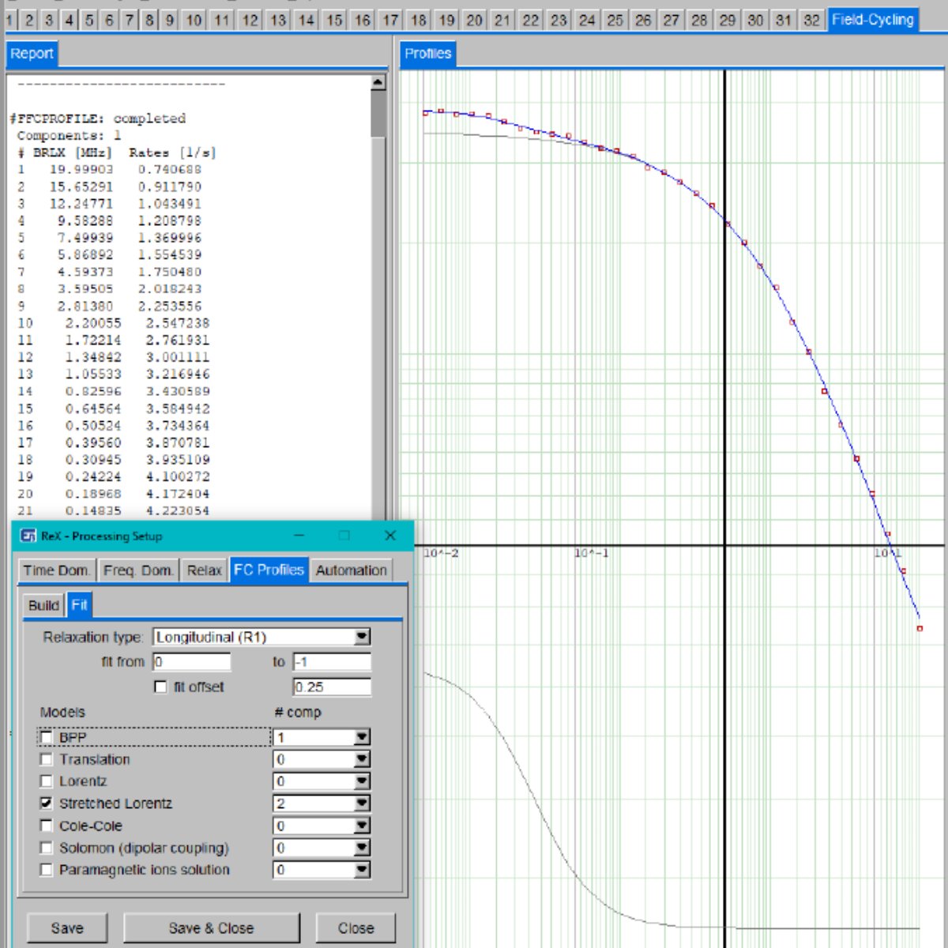The image size is (948, 948).
Task: Go to experiment tab 5
Action: [89, 20]
